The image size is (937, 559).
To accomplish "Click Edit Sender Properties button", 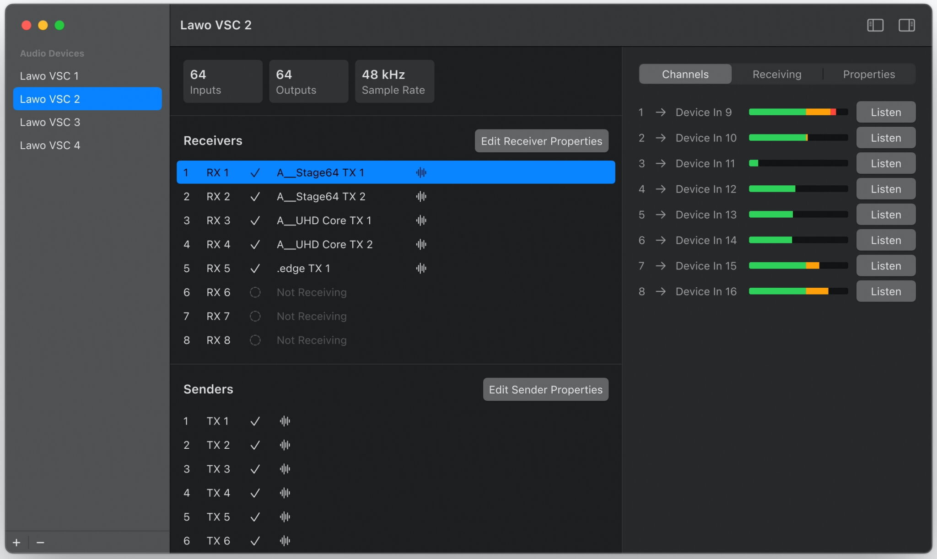I will click(x=545, y=389).
